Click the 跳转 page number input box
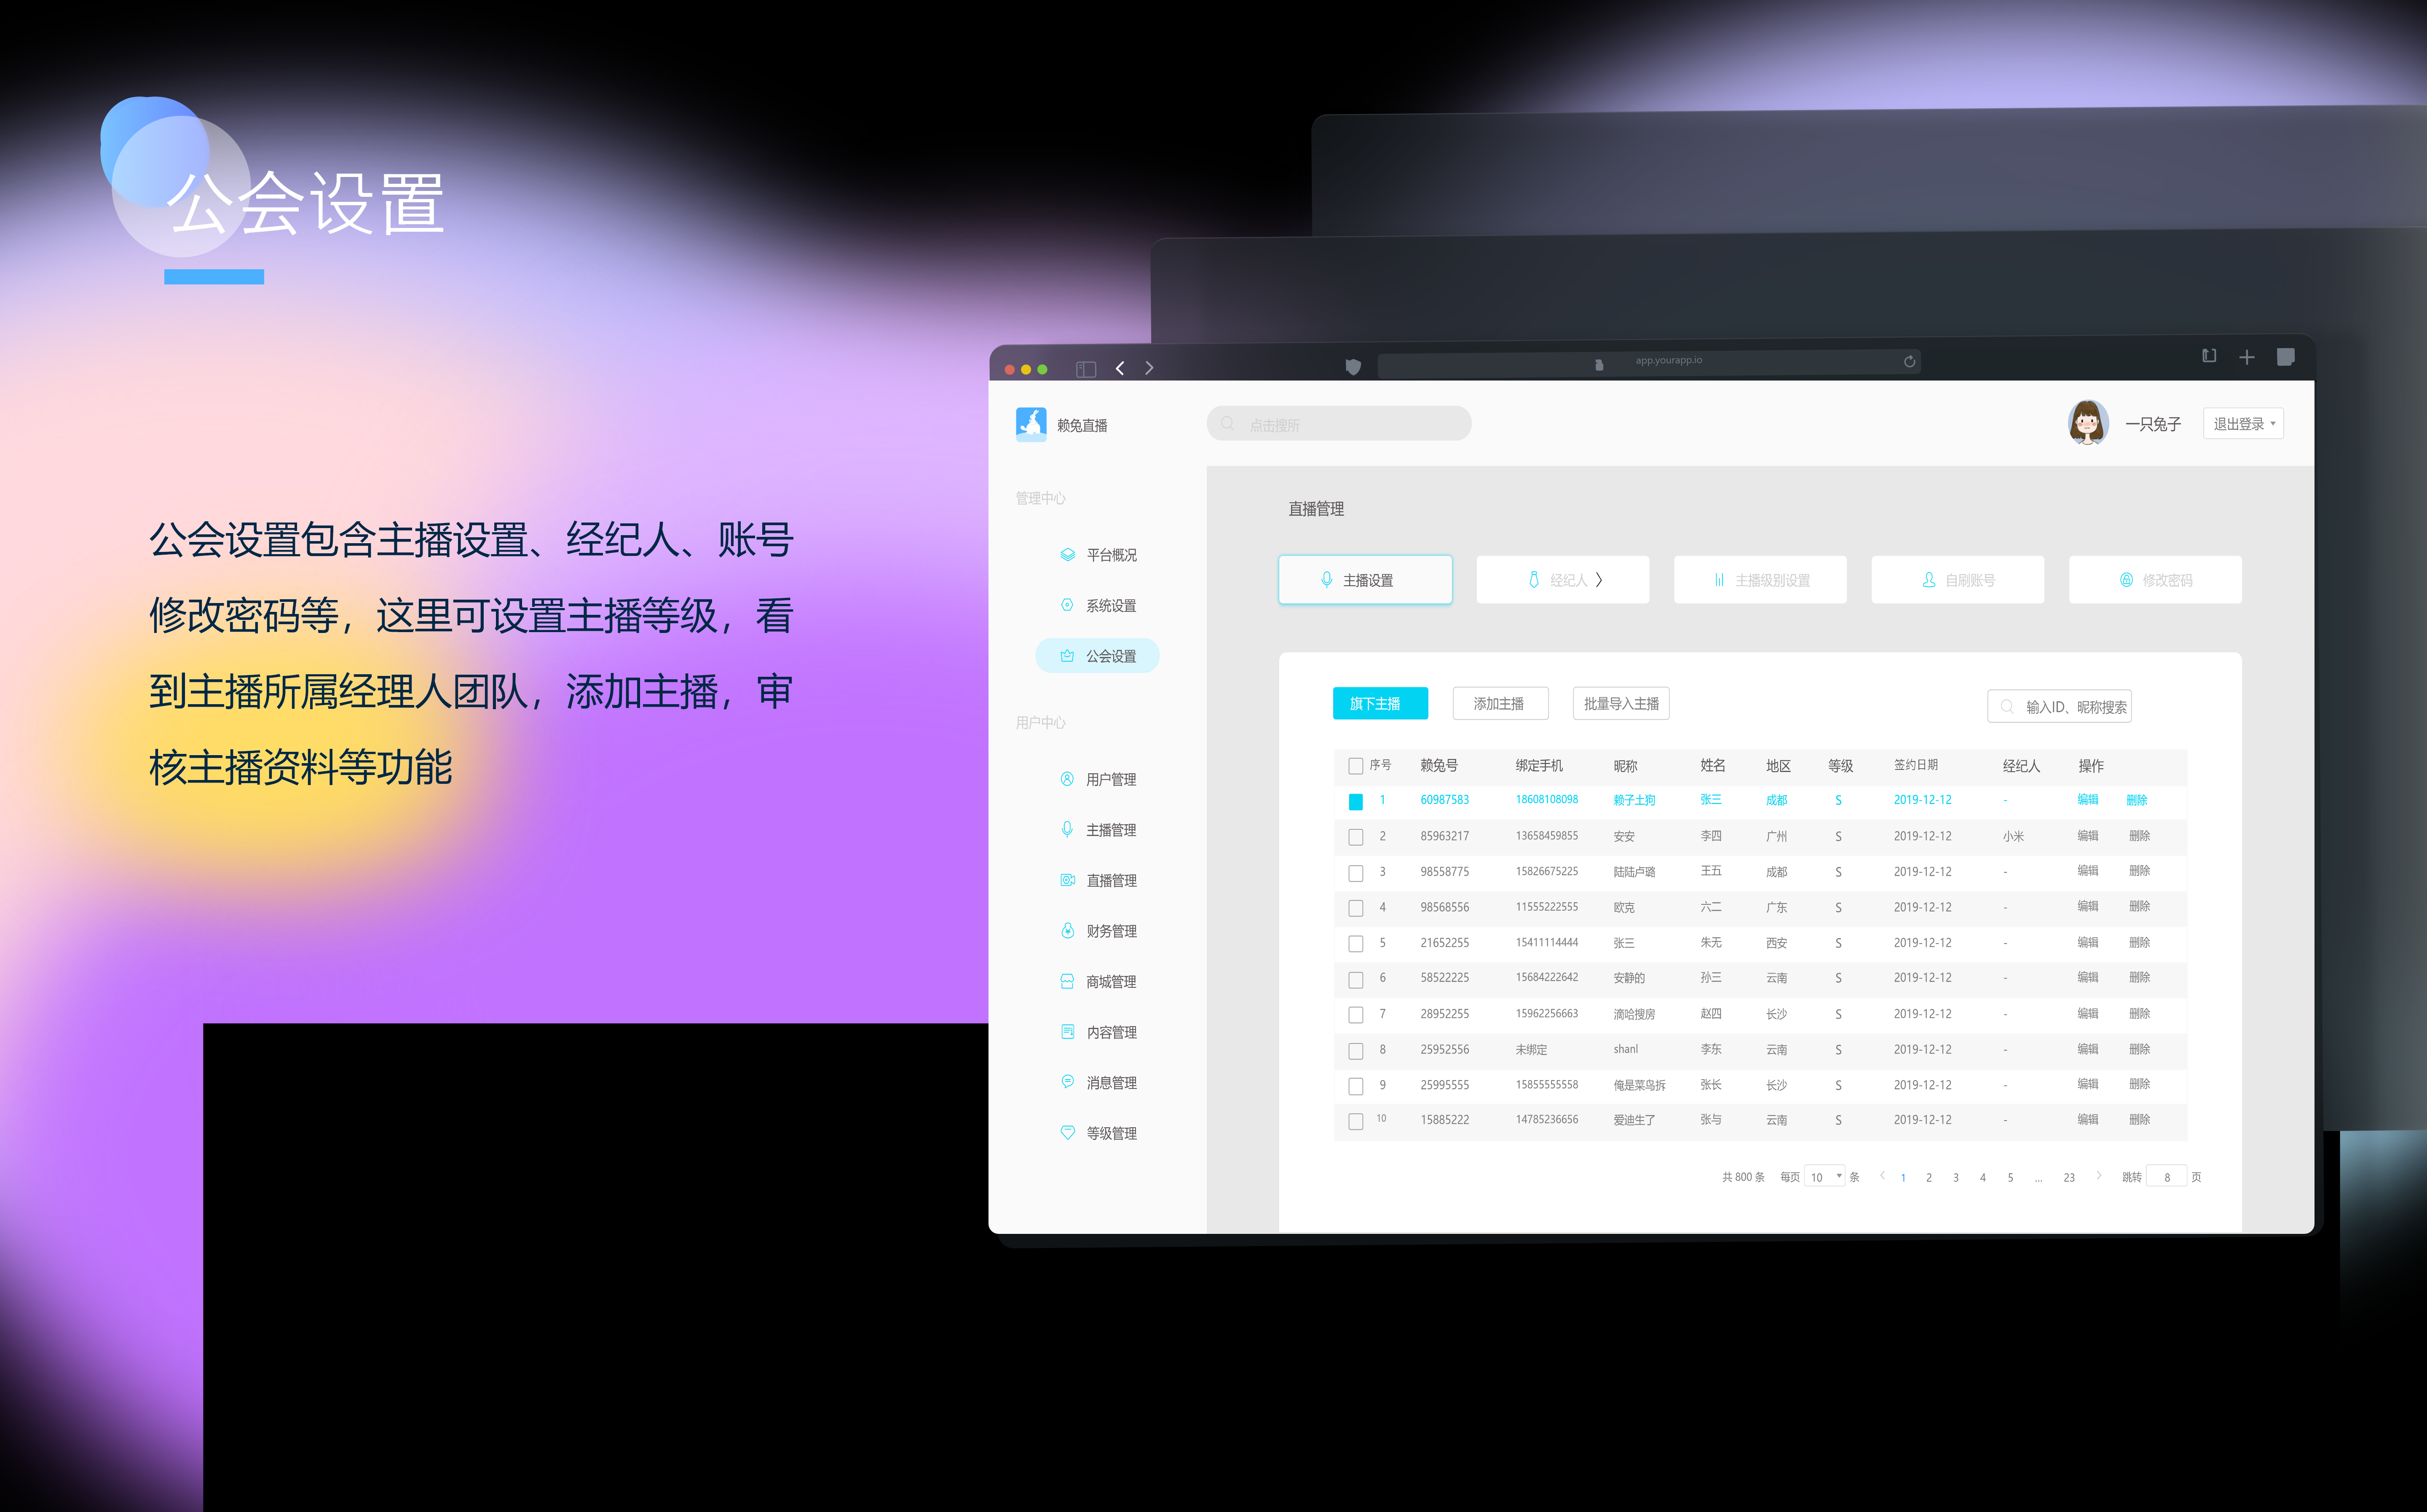The image size is (2427, 1512). tap(2167, 1177)
